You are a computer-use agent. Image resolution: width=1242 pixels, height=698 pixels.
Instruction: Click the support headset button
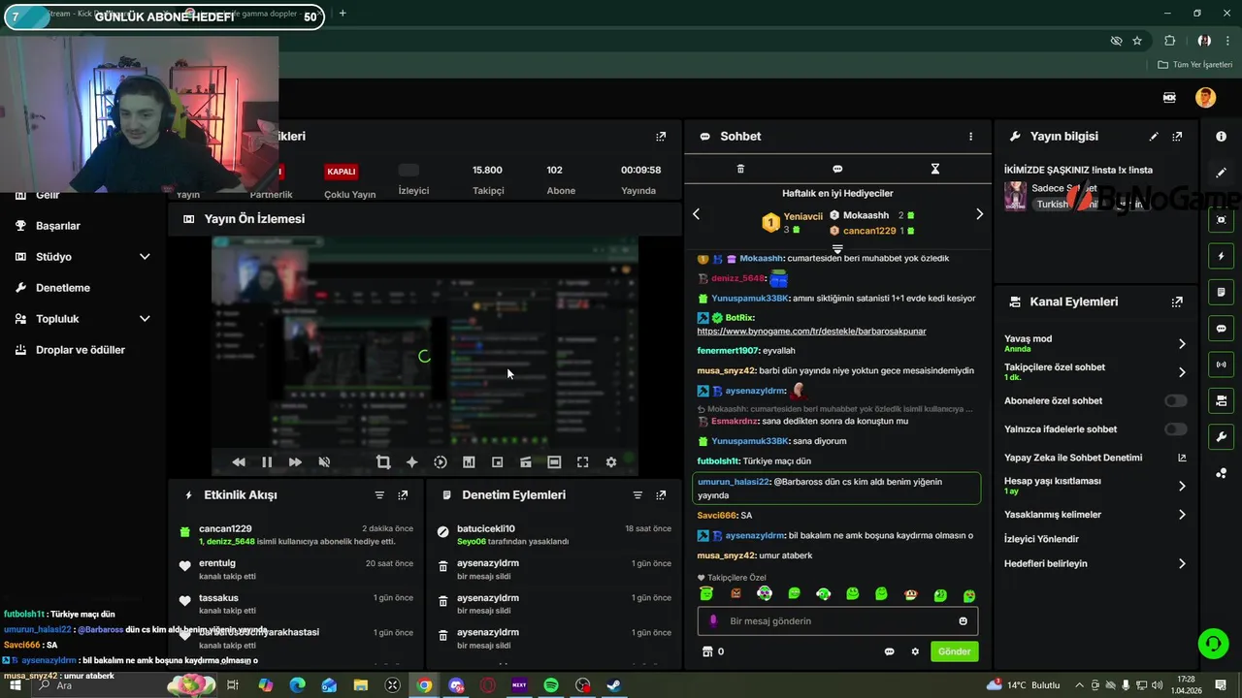tap(1212, 643)
